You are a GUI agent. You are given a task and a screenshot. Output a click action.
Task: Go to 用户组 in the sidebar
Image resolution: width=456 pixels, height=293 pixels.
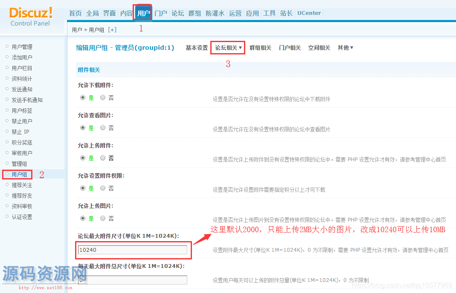pyautogui.click(x=19, y=174)
